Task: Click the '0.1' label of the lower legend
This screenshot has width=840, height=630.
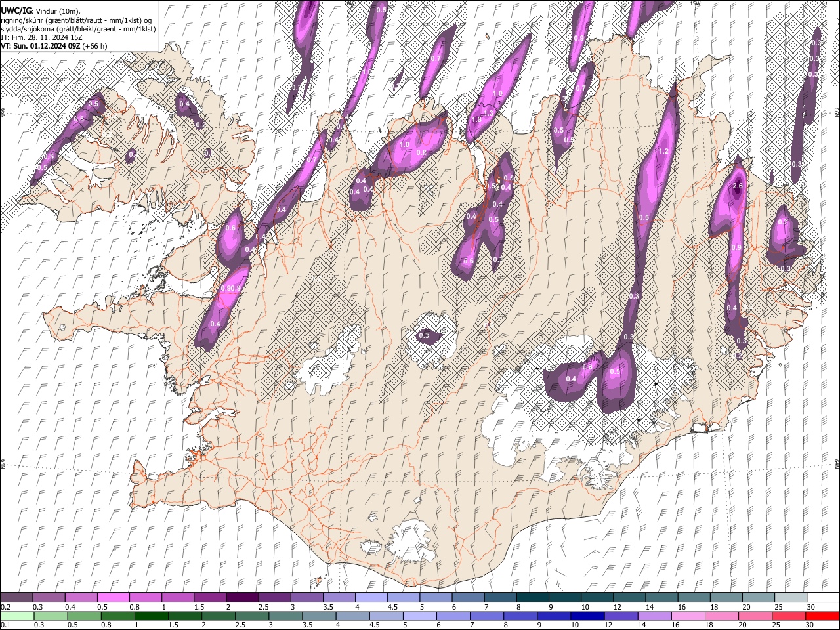Action: tap(5, 625)
